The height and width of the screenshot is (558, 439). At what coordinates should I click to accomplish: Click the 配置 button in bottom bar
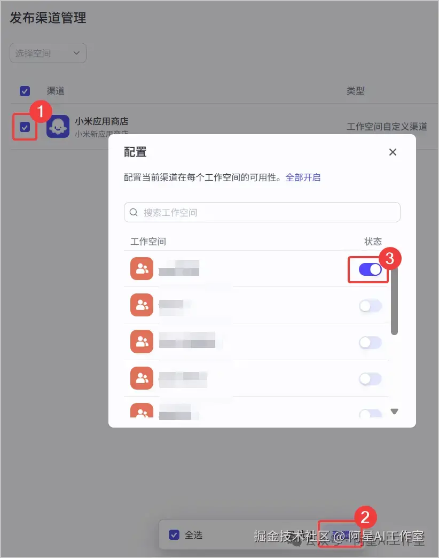pos(340,534)
